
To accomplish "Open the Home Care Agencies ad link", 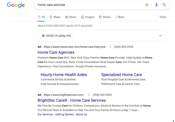I will click(56, 53).
